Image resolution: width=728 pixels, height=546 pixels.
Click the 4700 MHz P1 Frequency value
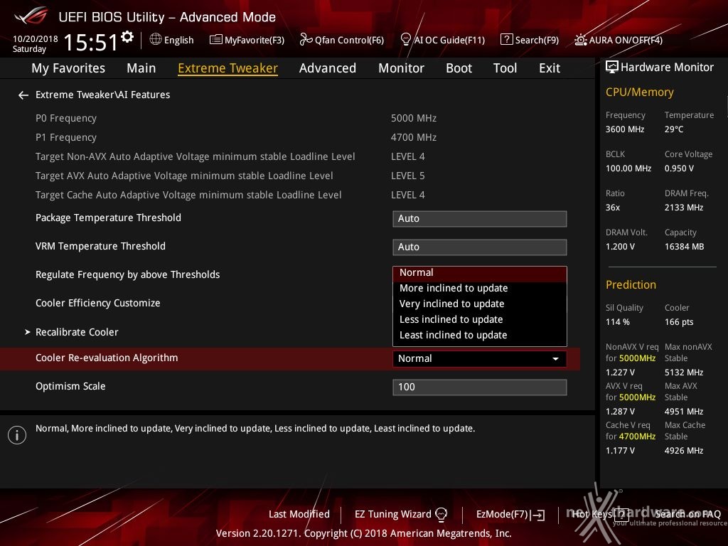(x=414, y=137)
